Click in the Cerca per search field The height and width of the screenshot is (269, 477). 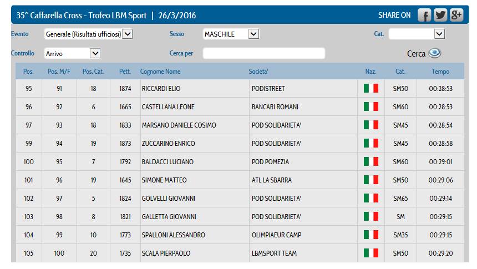pyautogui.click(x=263, y=53)
